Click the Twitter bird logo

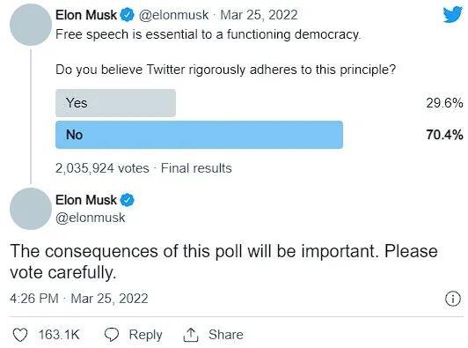click(x=453, y=15)
